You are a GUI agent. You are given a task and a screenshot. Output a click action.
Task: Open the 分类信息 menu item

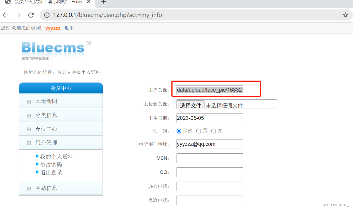pyautogui.click(x=46, y=115)
